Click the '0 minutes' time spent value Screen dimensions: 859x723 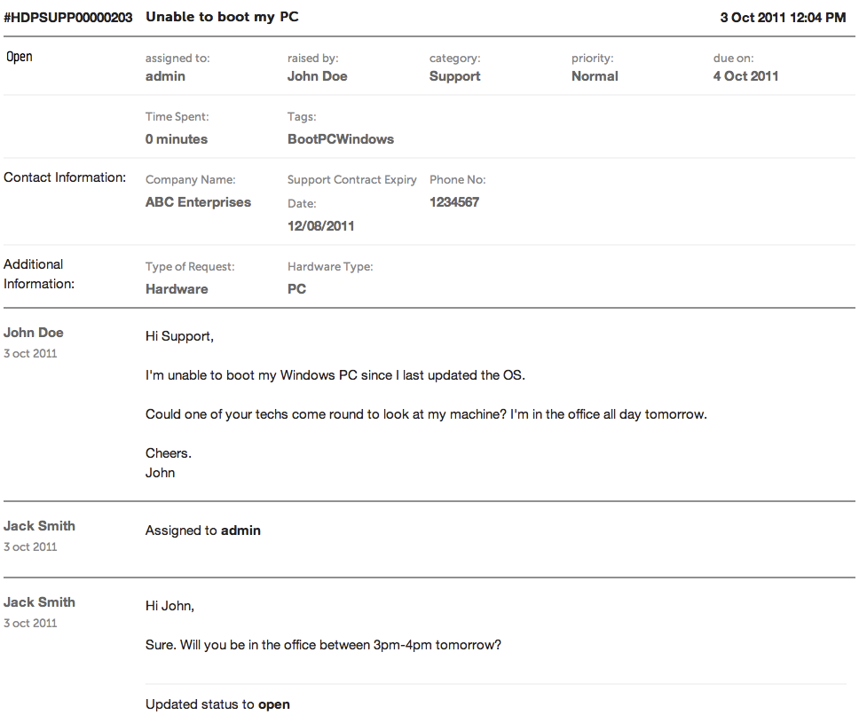click(176, 139)
